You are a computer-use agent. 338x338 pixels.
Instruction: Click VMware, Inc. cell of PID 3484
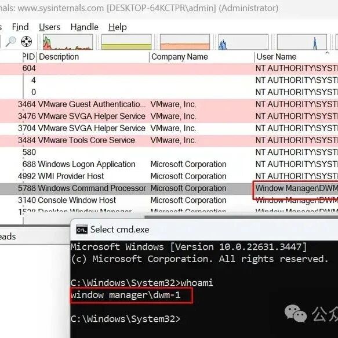173,140
